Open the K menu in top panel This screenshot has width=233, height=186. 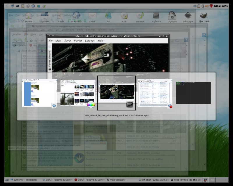tap(7, 6)
